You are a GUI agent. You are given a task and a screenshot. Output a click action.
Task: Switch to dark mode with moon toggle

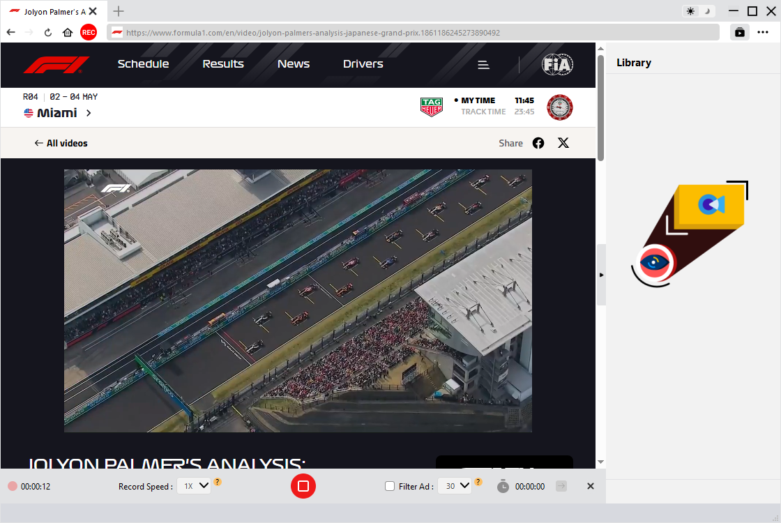point(707,11)
